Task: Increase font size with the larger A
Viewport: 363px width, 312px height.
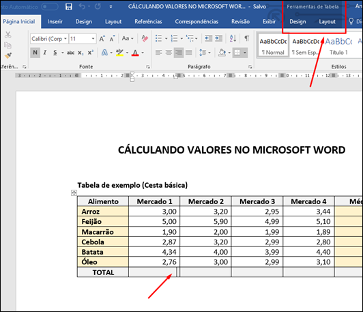Action: click(x=102, y=39)
